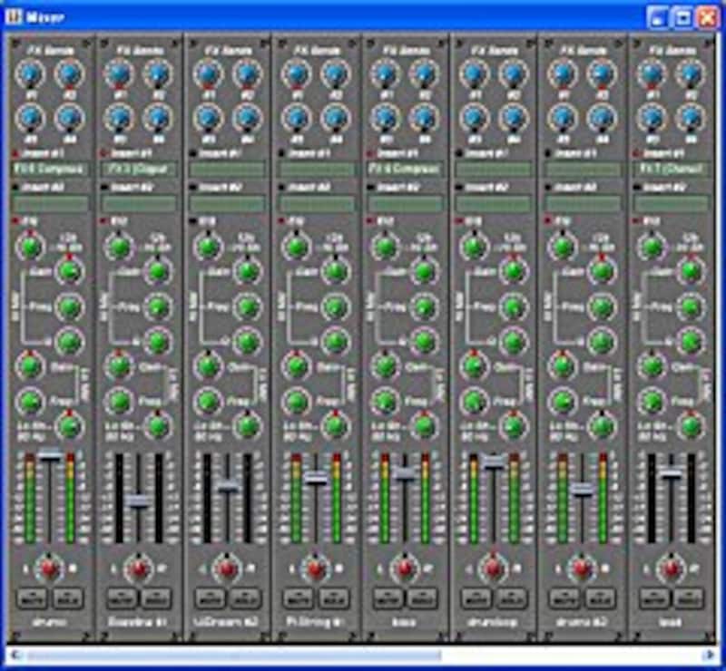Enable Insert #2 on the first drums channel
The width and height of the screenshot is (726, 671).
click(x=16, y=188)
